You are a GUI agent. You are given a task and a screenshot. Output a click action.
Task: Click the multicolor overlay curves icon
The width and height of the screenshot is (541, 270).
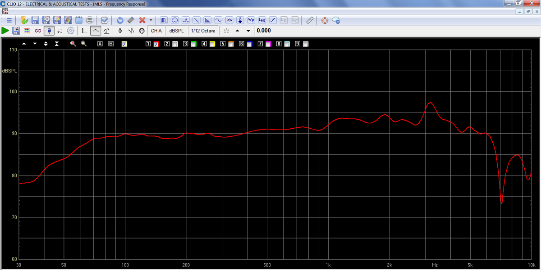point(27,31)
